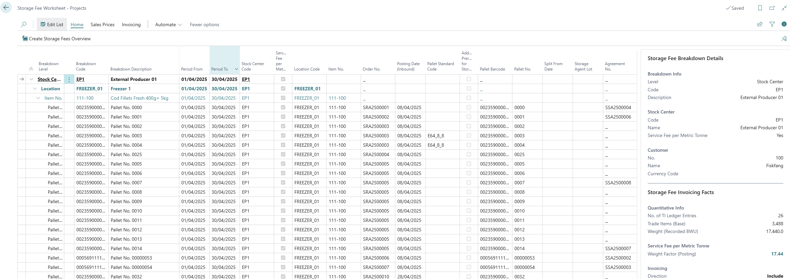Viewport: 790px width, 279px height.
Task: Click the share icon
Action: point(760,24)
